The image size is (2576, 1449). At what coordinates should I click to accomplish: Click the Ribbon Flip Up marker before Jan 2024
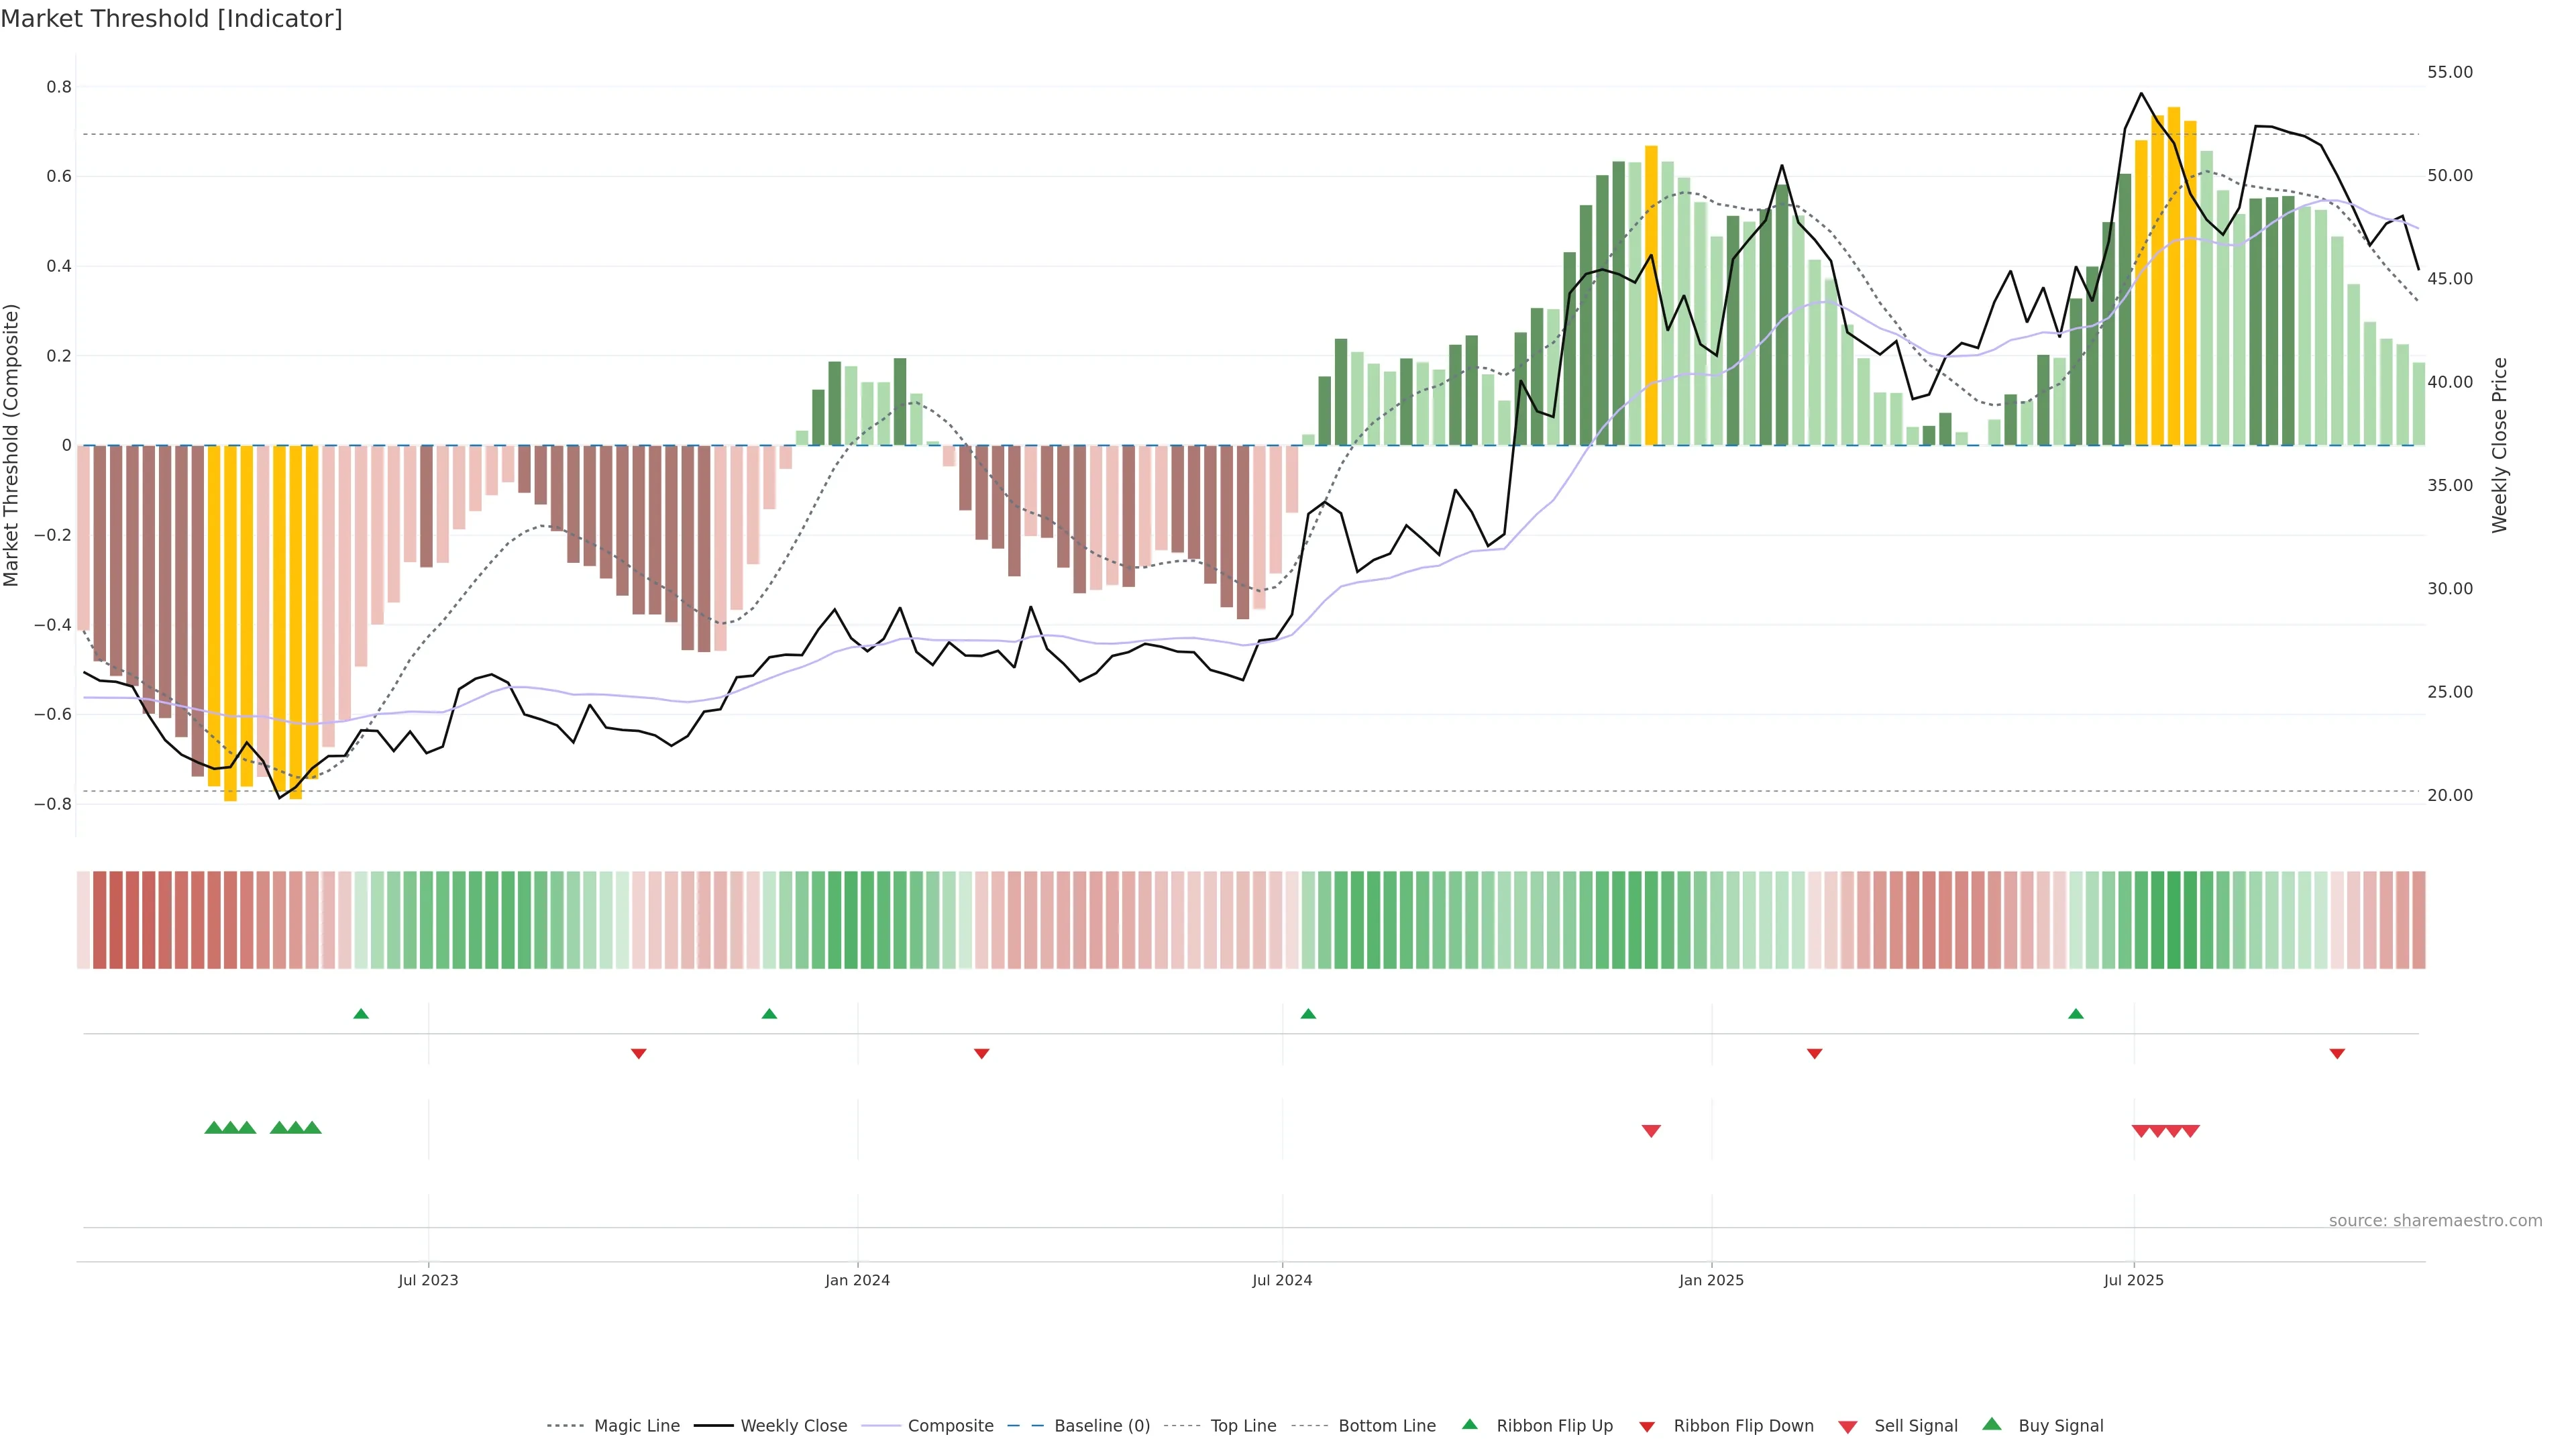pos(769,1014)
